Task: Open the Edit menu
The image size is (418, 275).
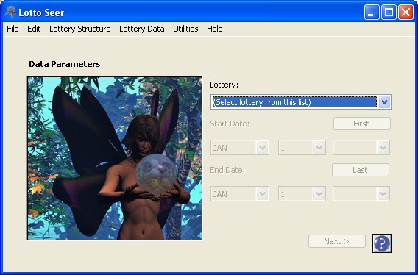Action: pos(34,29)
